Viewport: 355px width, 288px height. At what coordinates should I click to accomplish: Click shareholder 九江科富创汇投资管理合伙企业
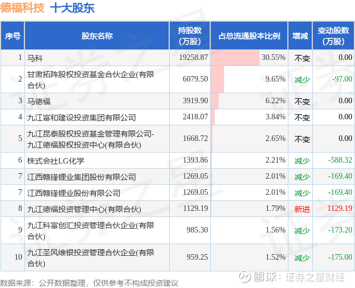coord(90,230)
